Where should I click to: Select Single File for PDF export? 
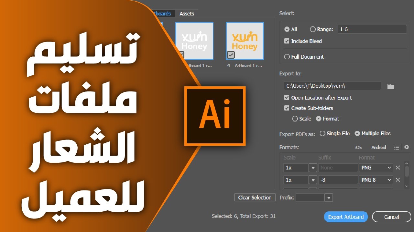[x=322, y=133]
